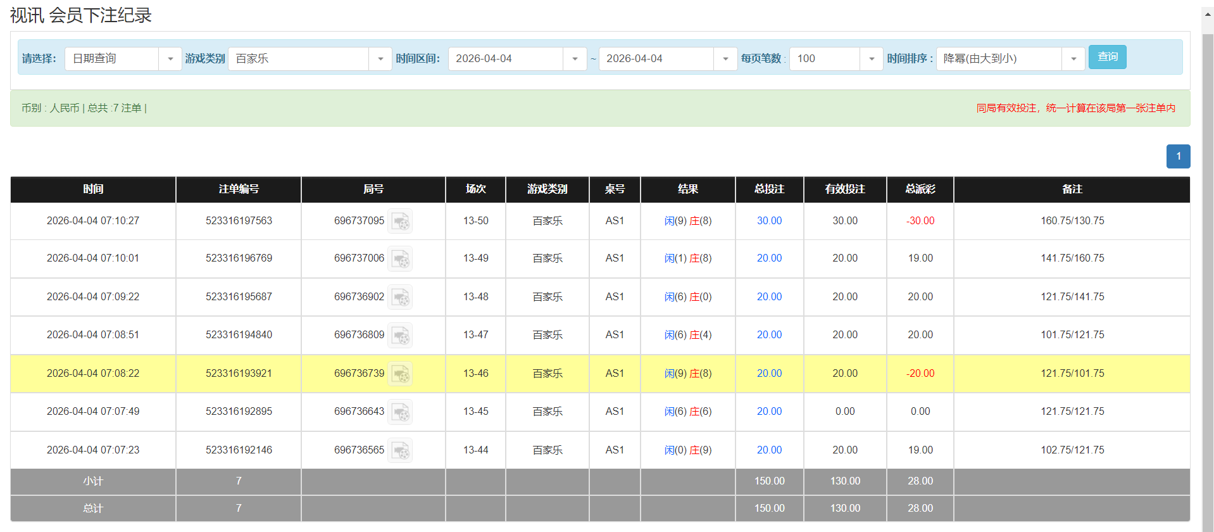The image size is (1214, 532).
Task: Click replay icon beside round 696736902
Action: [x=400, y=298]
